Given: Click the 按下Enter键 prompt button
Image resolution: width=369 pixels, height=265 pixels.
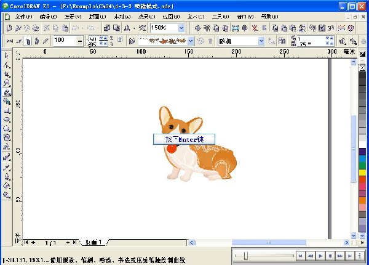Looking at the screenshot, I should 184,139.
